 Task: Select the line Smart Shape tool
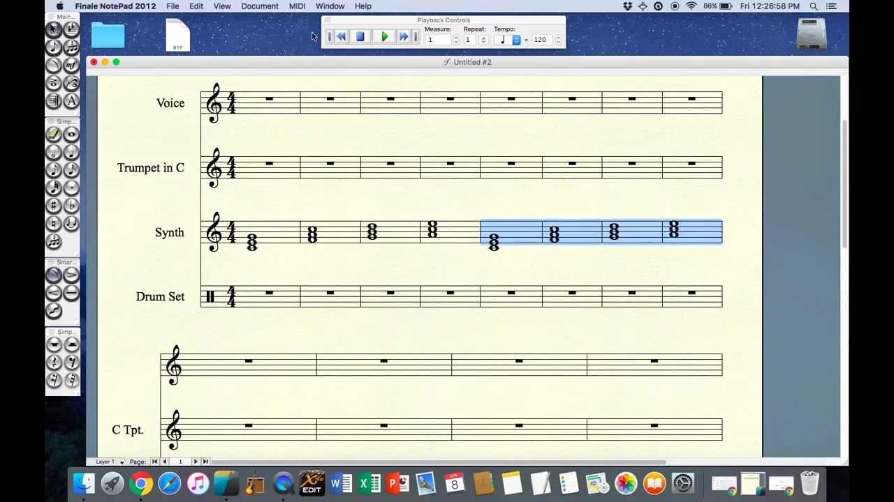71,293
